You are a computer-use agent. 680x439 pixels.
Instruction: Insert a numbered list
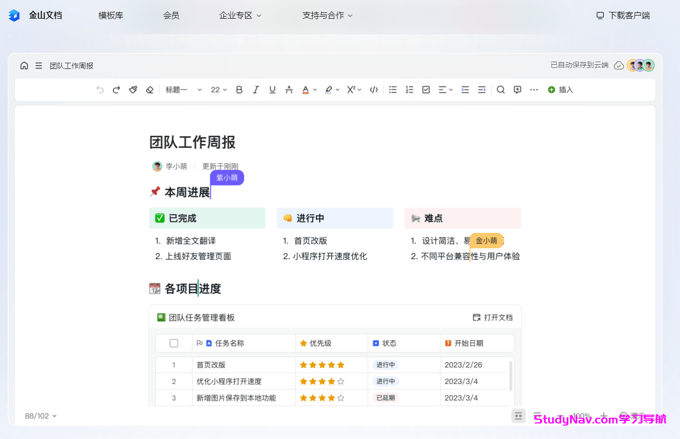pos(409,89)
